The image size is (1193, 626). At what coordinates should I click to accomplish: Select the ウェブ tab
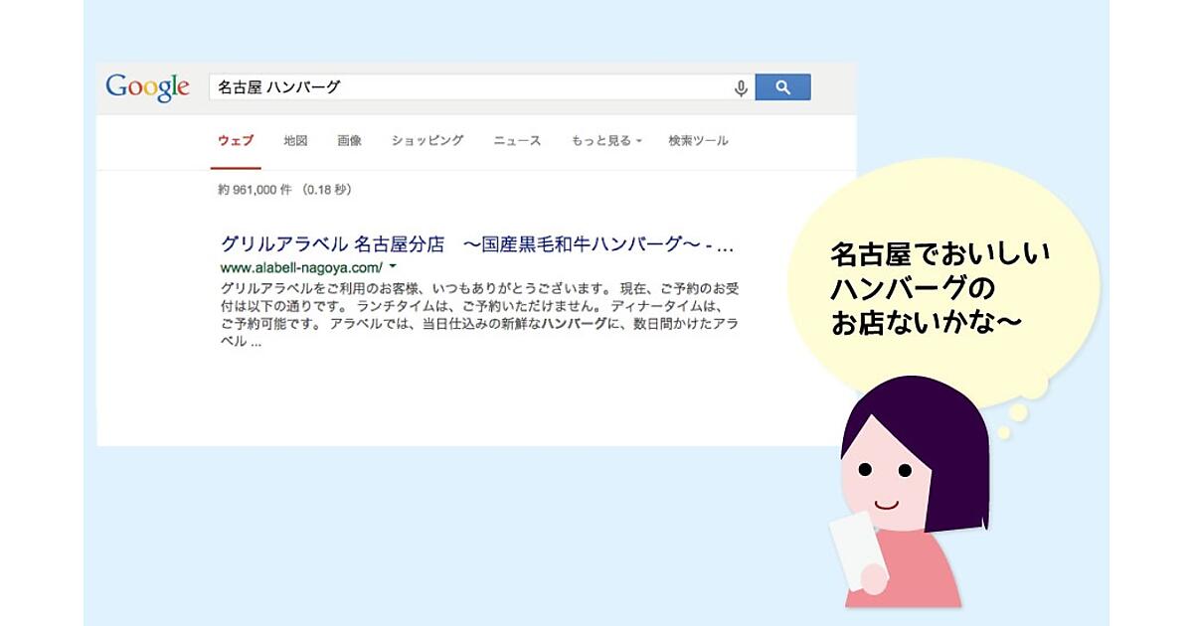pos(237,141)
